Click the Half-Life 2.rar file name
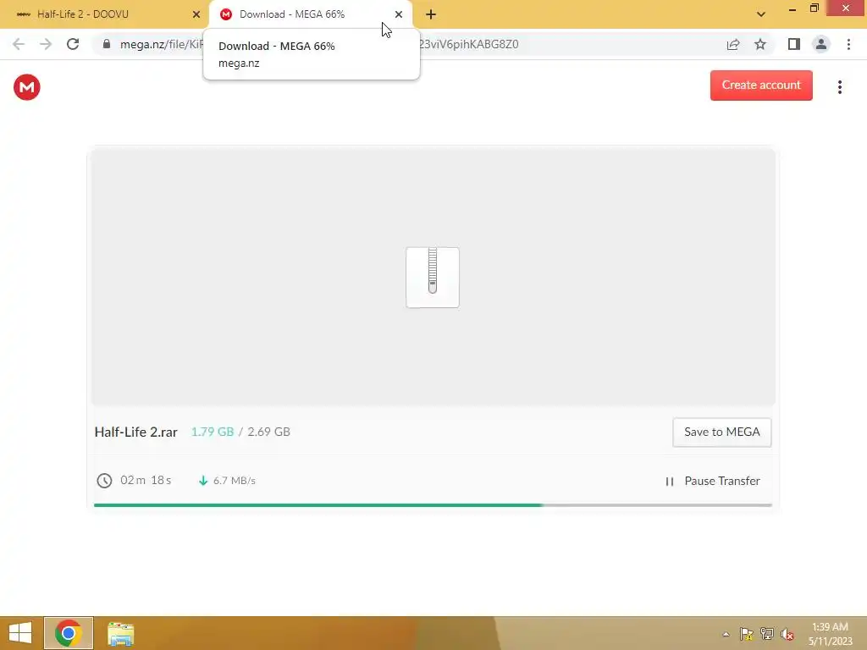Image resolution: width=867 pixels, height=650 pixels. coord(136,432)
